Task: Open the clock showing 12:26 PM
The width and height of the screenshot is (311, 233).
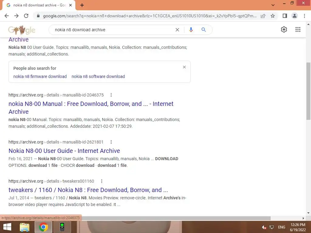Action: tap(298, 227)
